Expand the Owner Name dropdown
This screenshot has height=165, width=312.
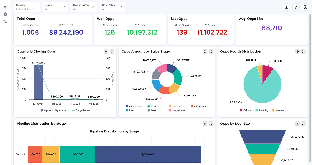click(84, 7)
